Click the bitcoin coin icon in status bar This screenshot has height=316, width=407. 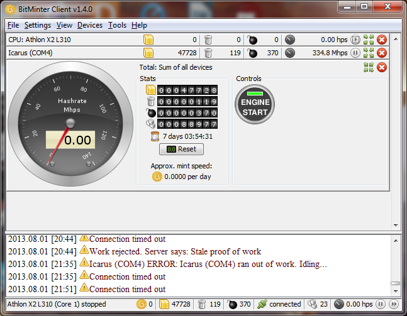point(142,304)
